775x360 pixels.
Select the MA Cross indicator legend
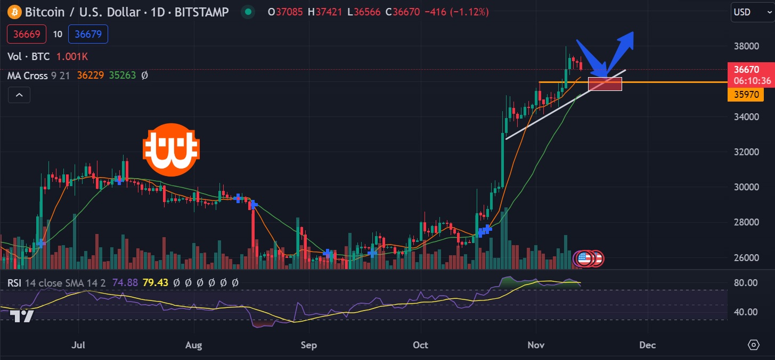(28, 76)
